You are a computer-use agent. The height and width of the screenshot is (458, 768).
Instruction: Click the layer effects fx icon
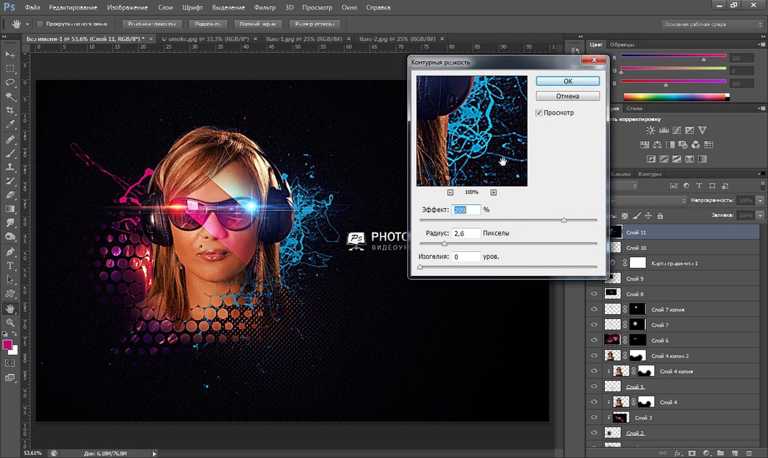tap(678, 453)
